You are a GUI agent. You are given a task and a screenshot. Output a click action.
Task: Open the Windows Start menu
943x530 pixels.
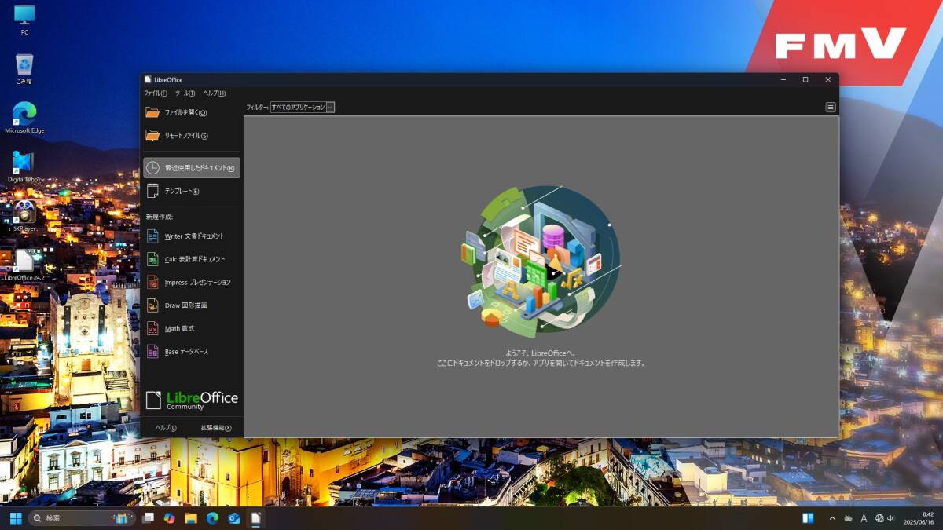click(16, 518)
